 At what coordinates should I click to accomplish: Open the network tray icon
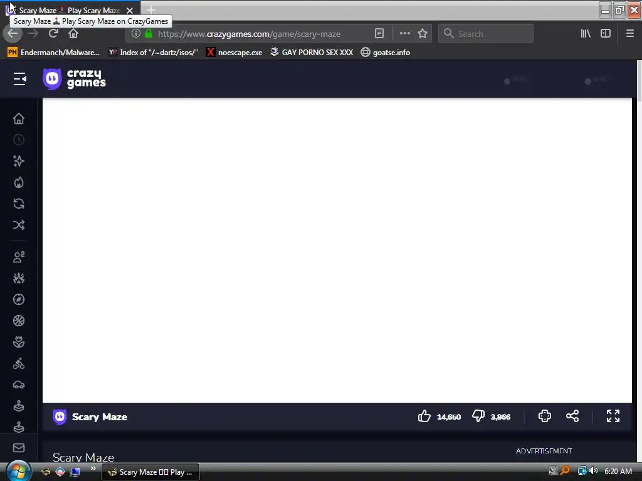coord(582,471)
